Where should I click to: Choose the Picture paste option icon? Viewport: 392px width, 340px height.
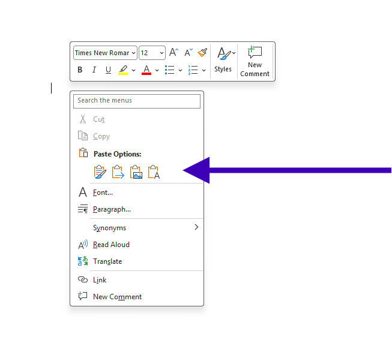point(136,172)
